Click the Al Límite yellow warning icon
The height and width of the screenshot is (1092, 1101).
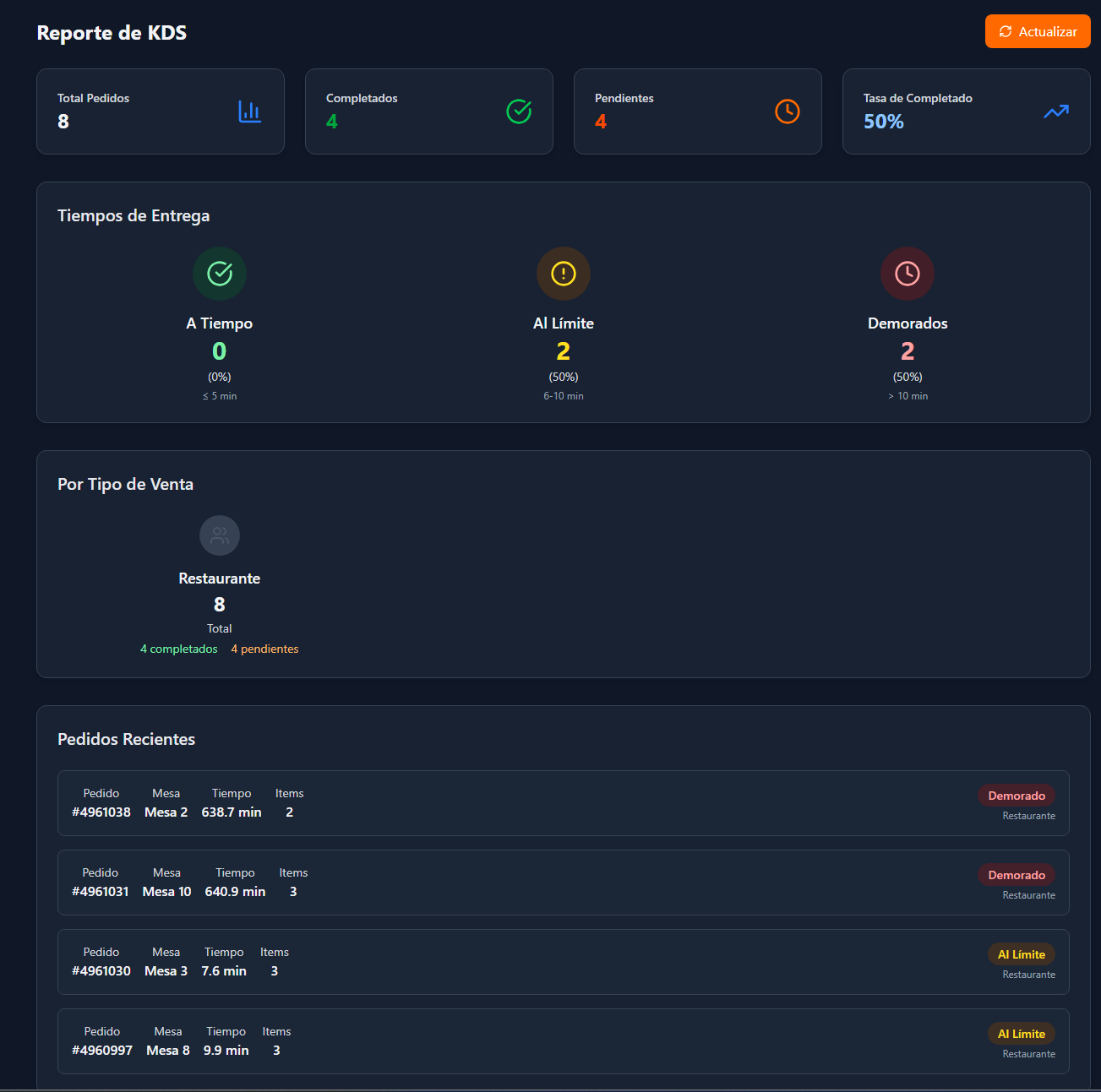563,274
